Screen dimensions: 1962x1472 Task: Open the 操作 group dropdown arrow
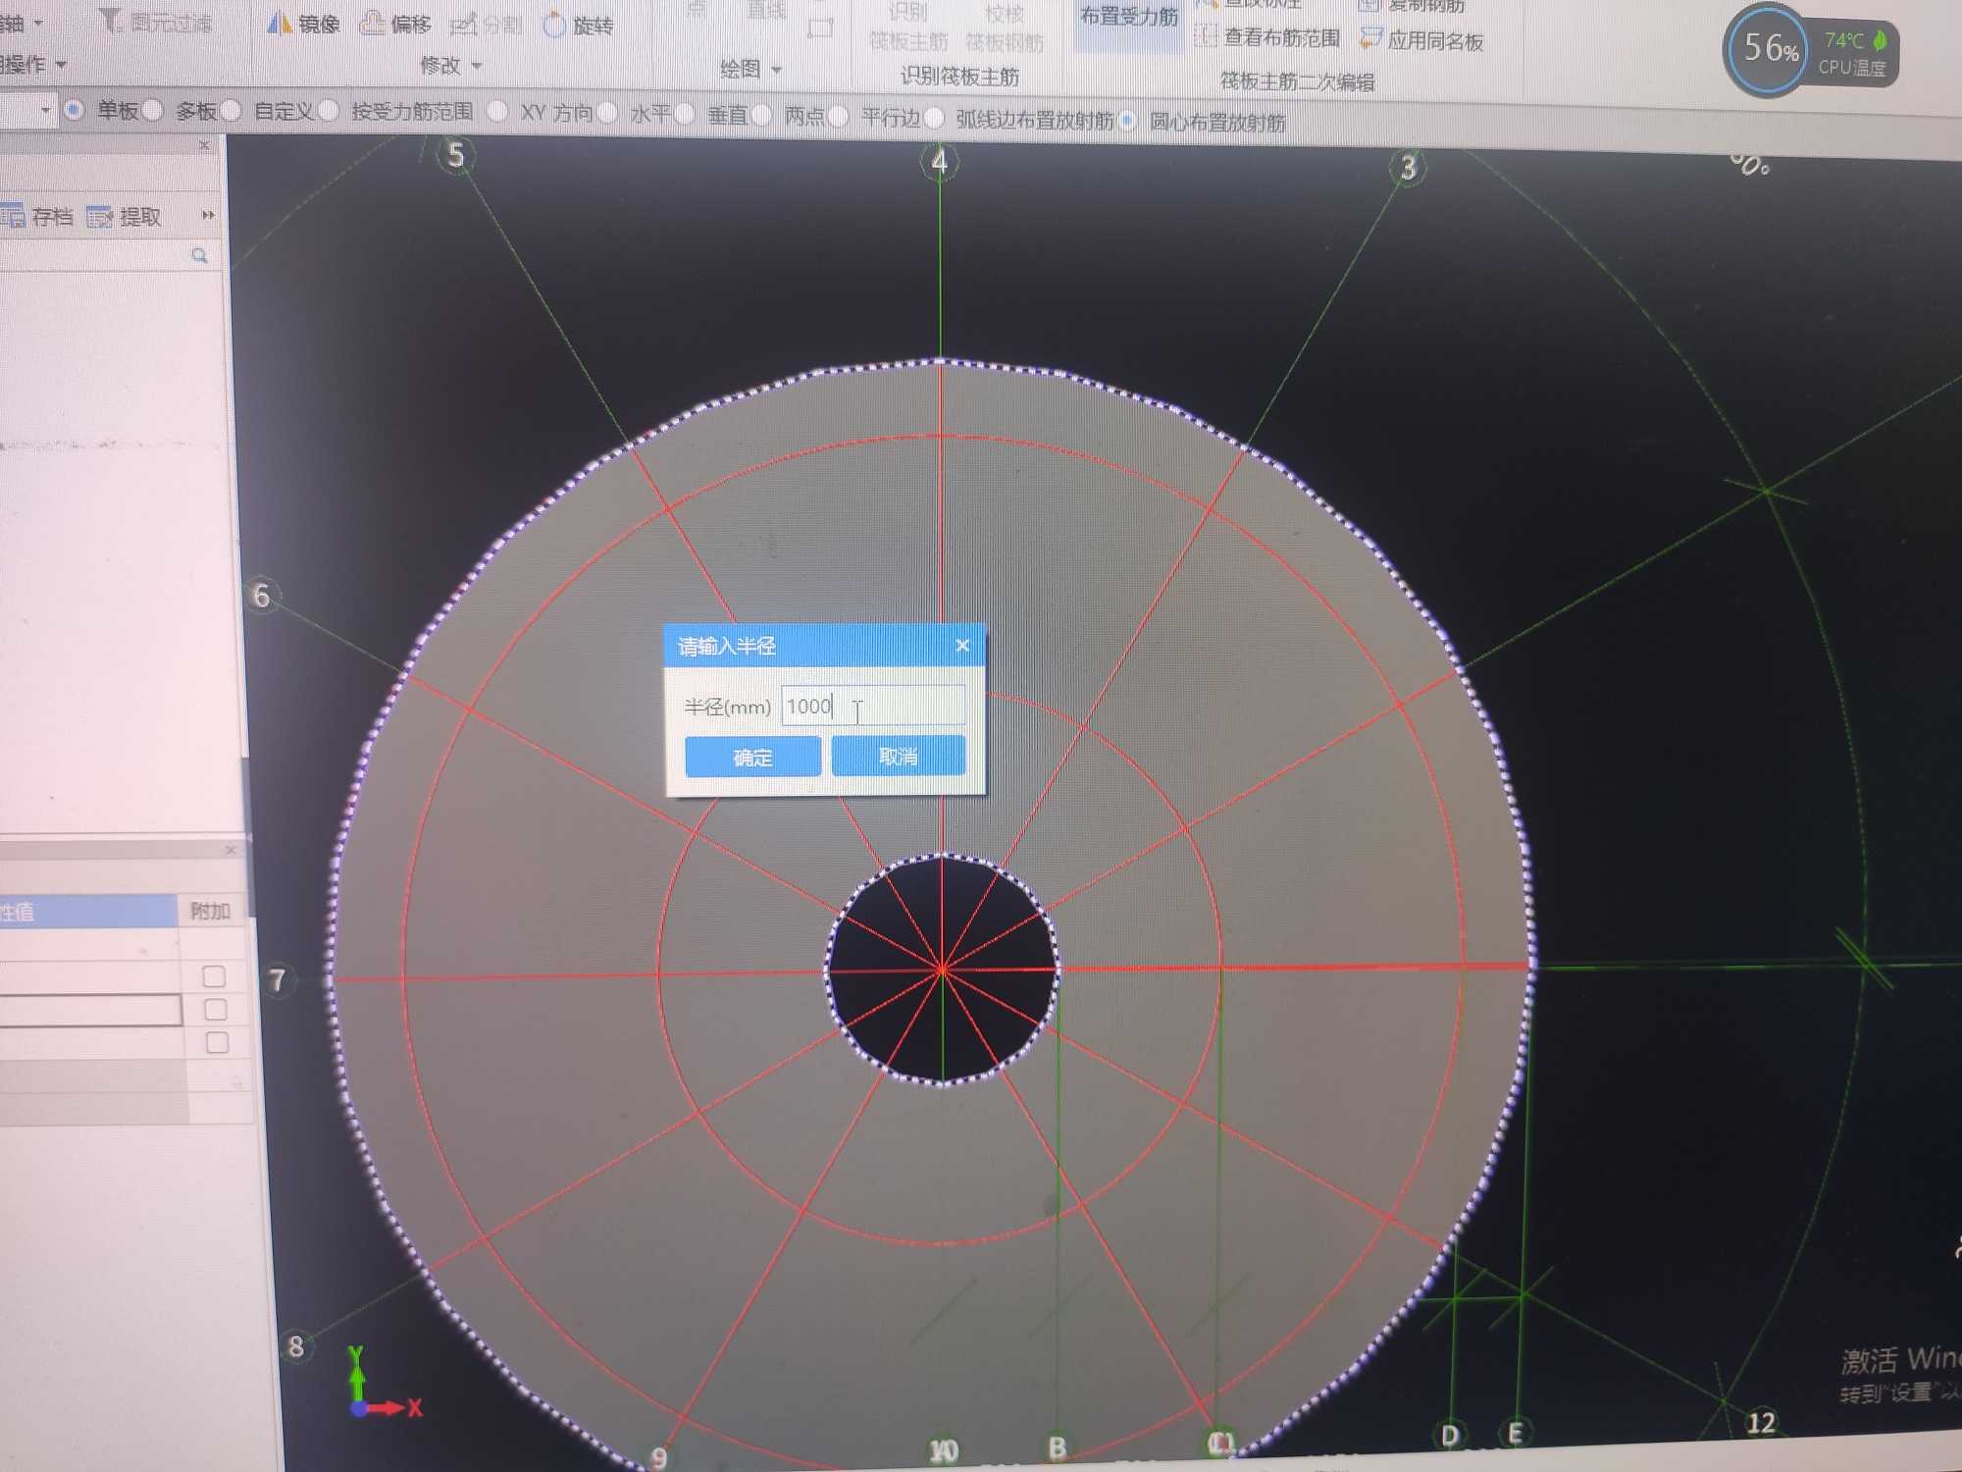(x=61, y=65)
